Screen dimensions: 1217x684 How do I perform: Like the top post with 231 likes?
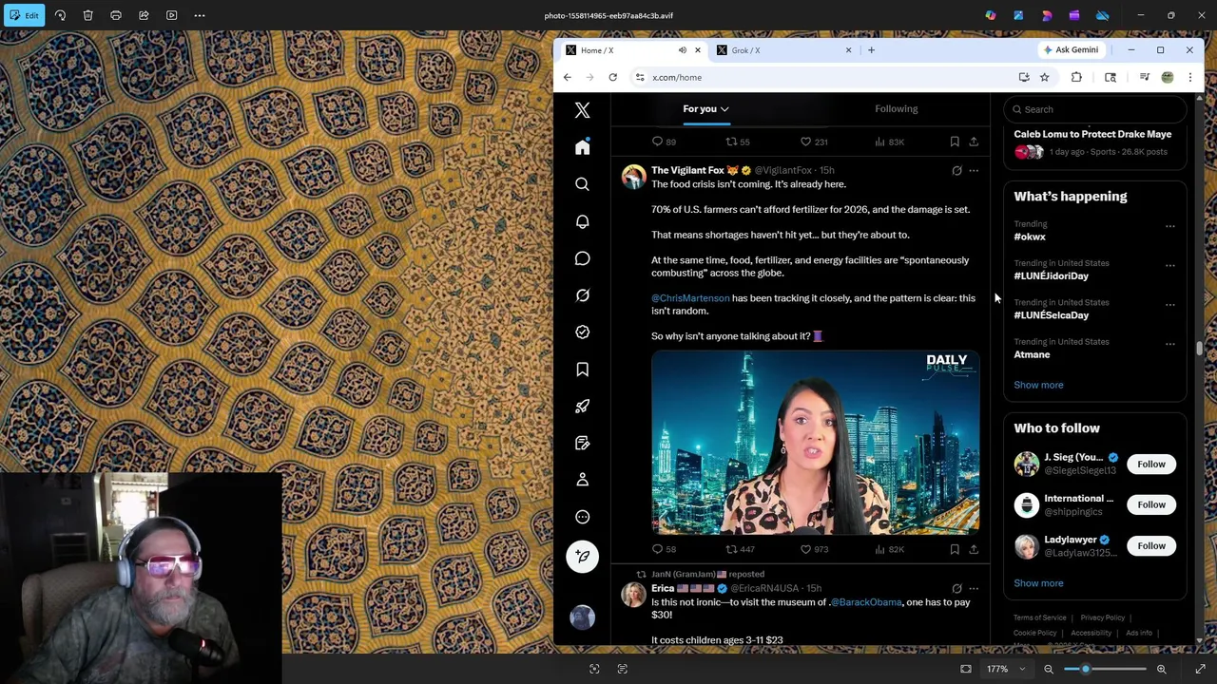click(x=814, y=142)
